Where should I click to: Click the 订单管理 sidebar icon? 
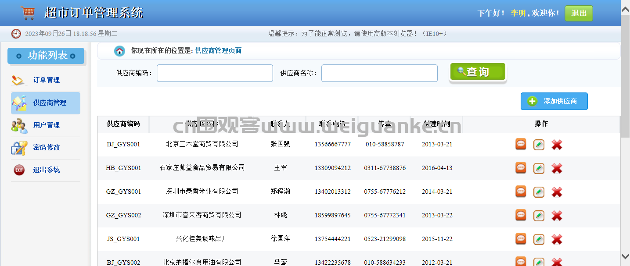(x=18, y=80)
